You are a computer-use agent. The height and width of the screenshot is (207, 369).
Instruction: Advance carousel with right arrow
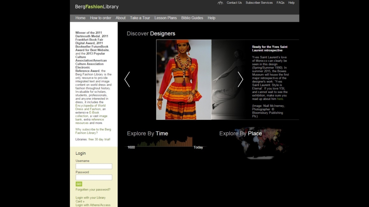pyautogui.click(x=240, y=79)
